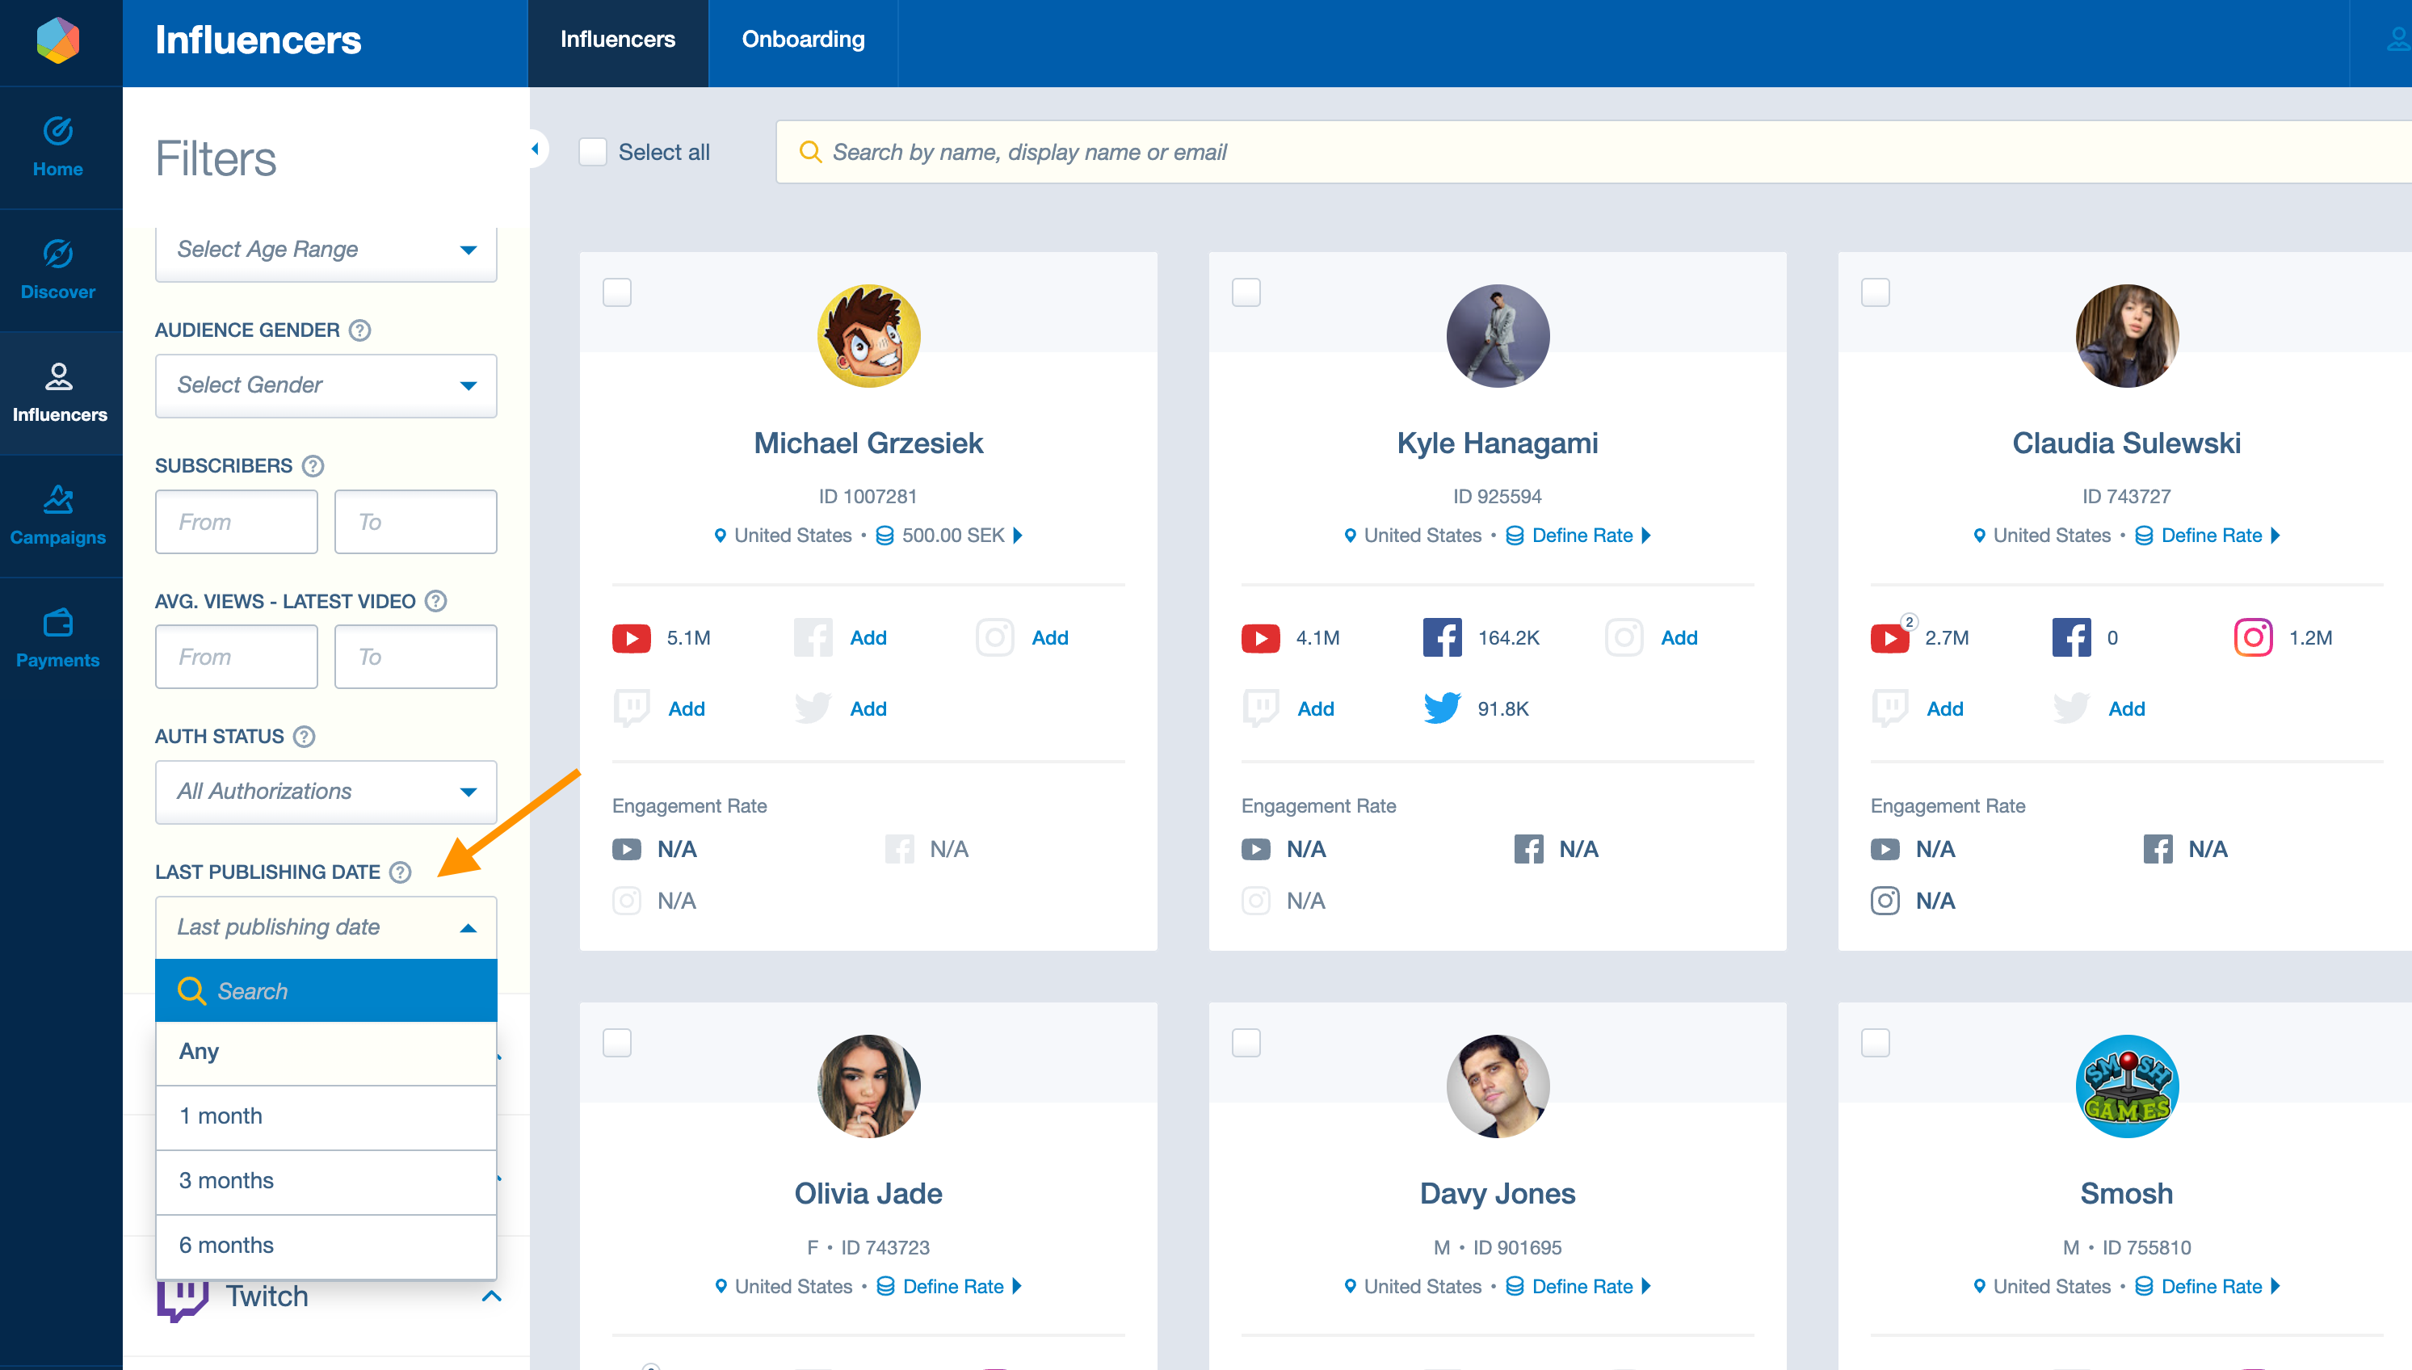Click Define Rate on Smosh's card
This screenshot has height=1370, width=2412.
pyautogui.click(x=2211, y=1286)
